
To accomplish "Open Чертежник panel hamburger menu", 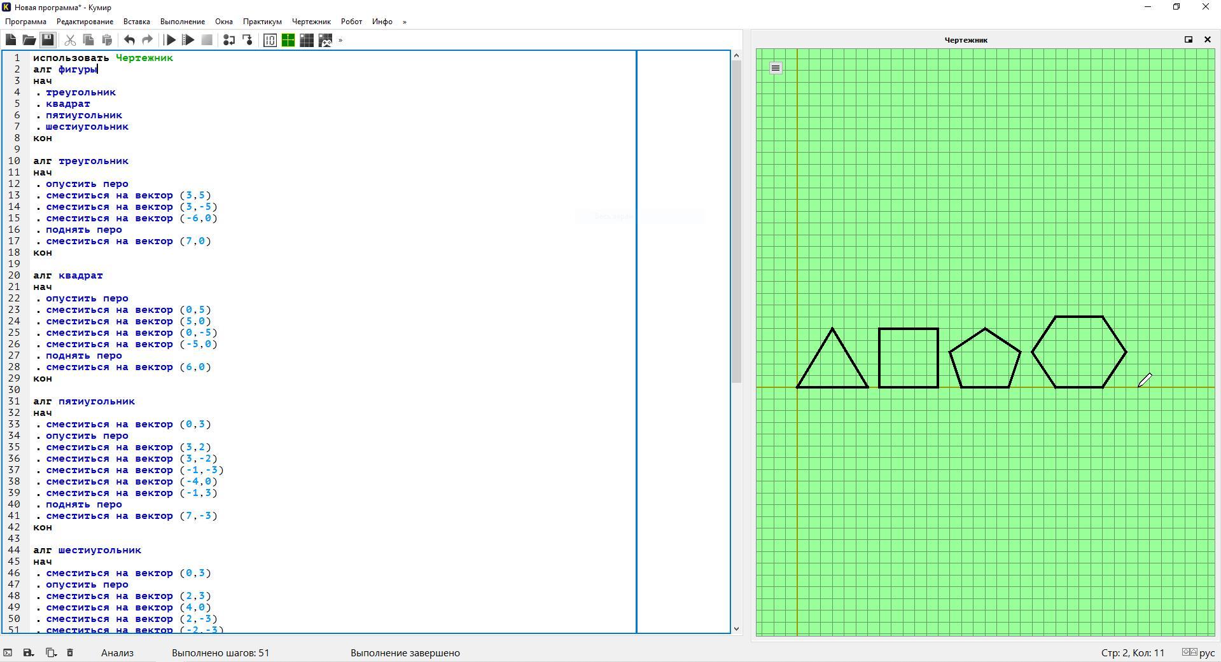I will (x=776, y=68).
